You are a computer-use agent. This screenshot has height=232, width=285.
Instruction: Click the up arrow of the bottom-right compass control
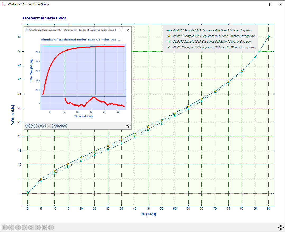[x=281, y=225]
